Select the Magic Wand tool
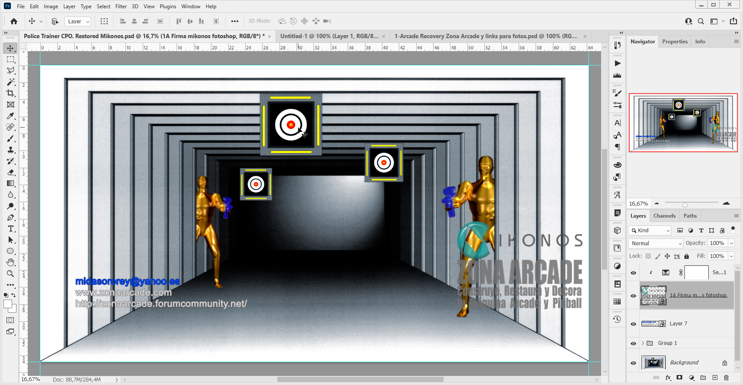Image resolution: width=743 pixels, height=385 pixels. (10, 82)
